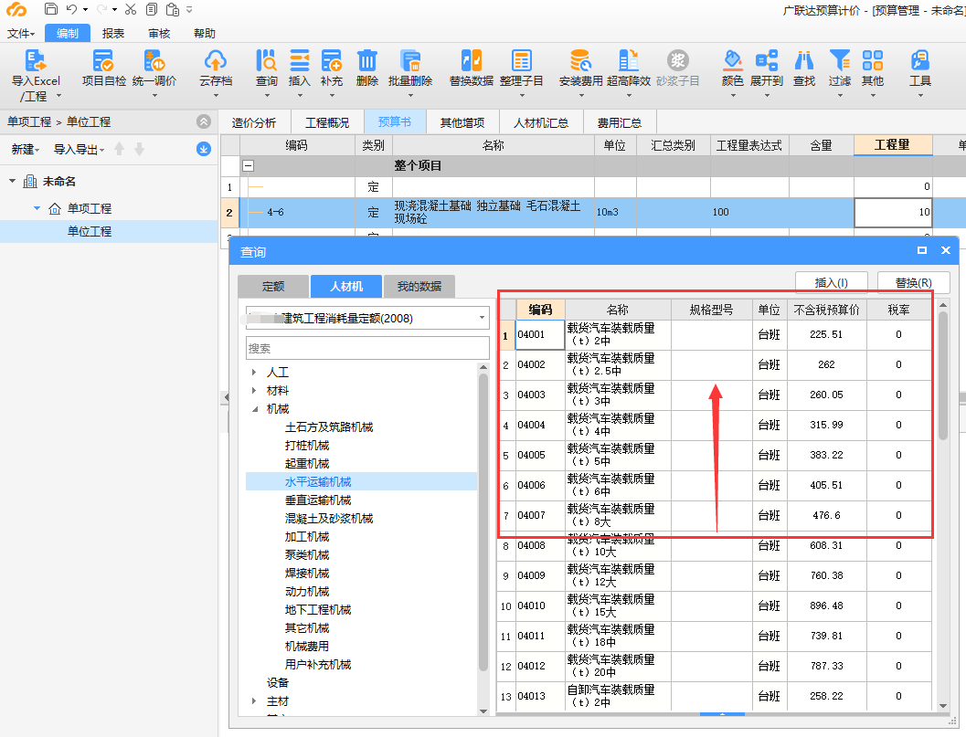Collapse the 机械 tree node
Screen dimensions: 966x737
tap(254, 409)
